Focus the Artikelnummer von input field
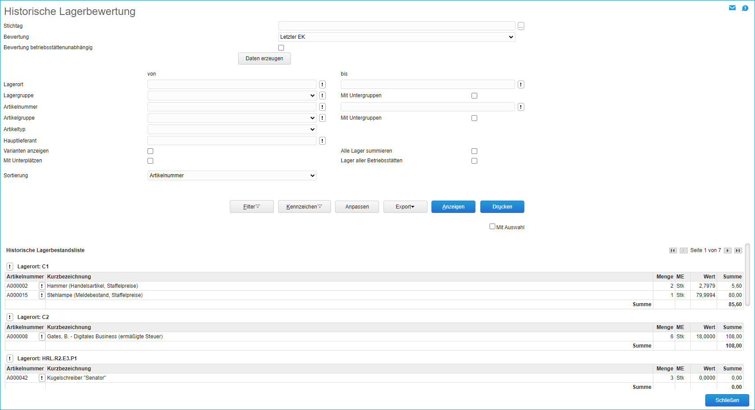This screenshot has width=755, height=410. pyautogui.click(x=232, y=107)
